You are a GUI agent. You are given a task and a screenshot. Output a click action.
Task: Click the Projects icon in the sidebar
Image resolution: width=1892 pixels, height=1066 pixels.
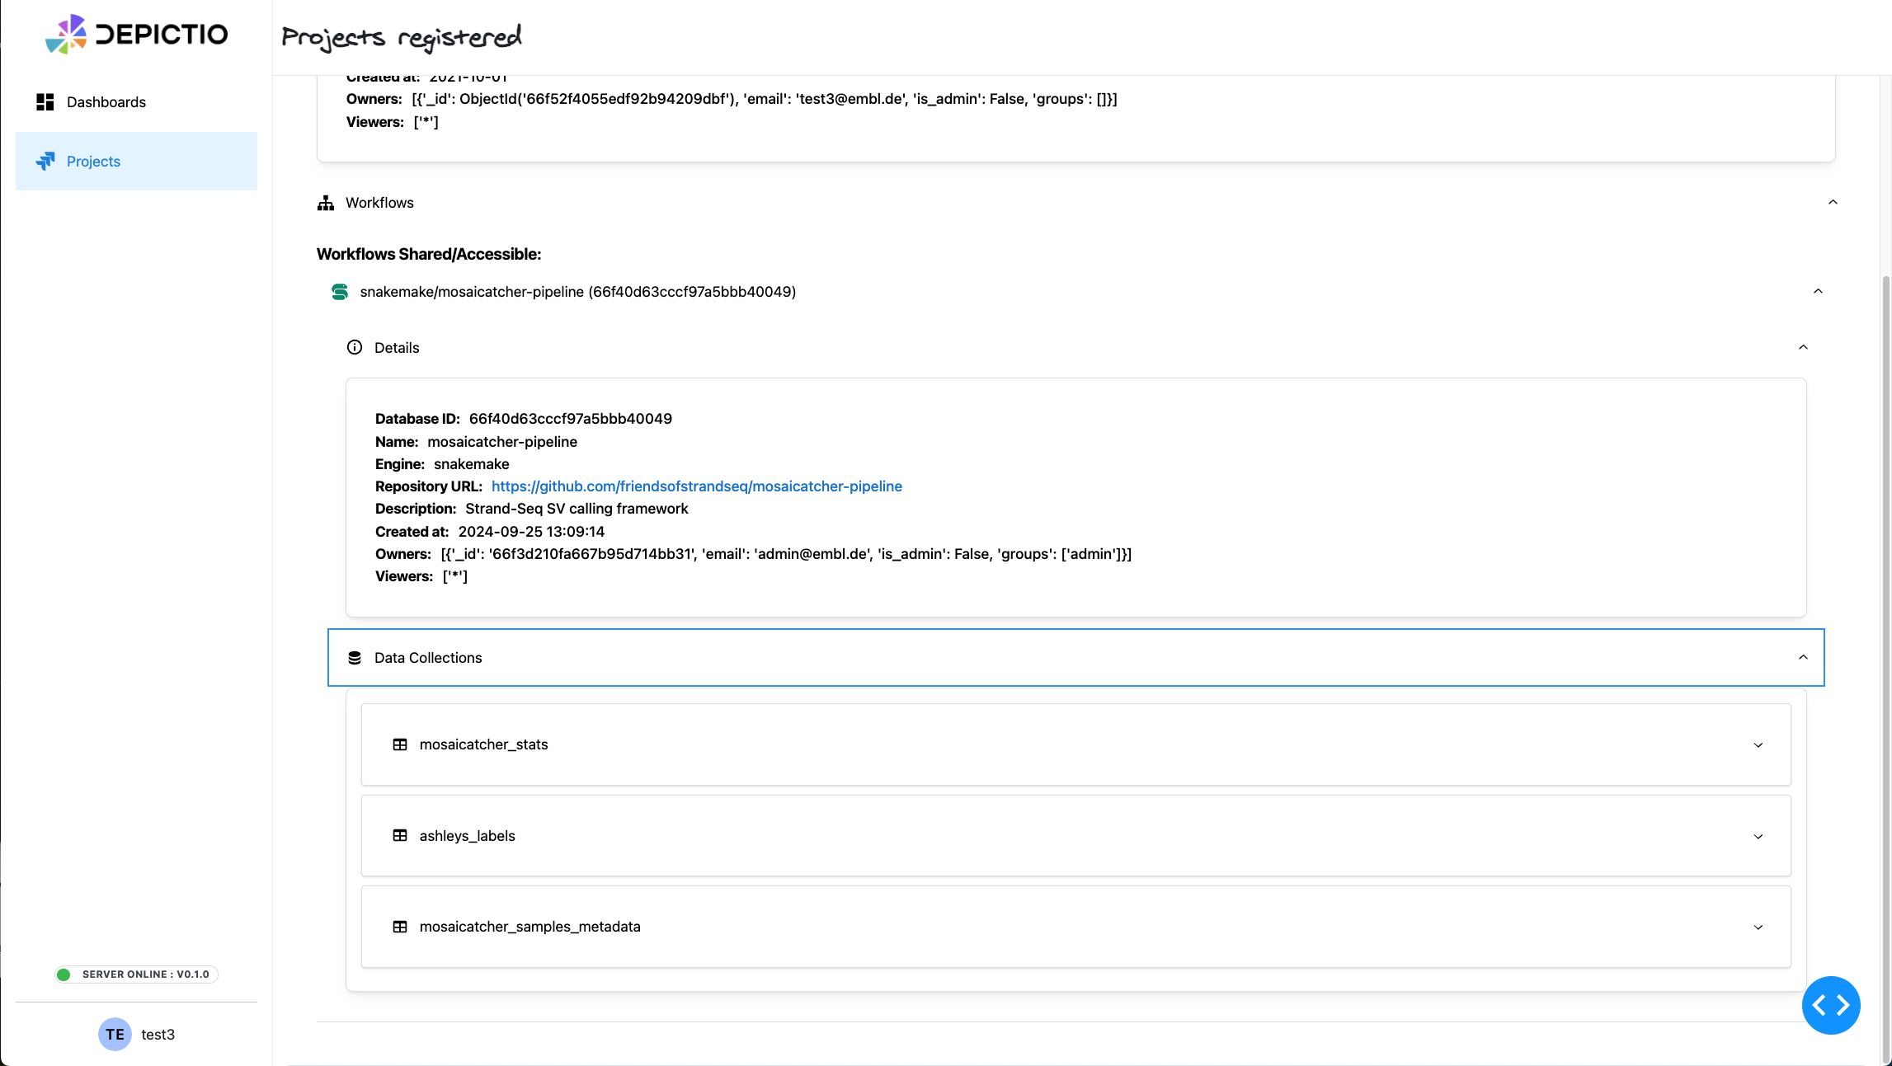click(45, 161)
